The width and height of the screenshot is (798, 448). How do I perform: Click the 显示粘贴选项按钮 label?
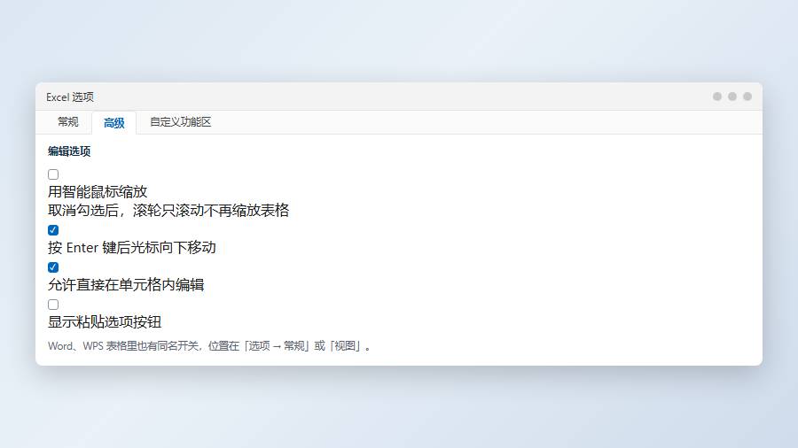click(105, 321)
